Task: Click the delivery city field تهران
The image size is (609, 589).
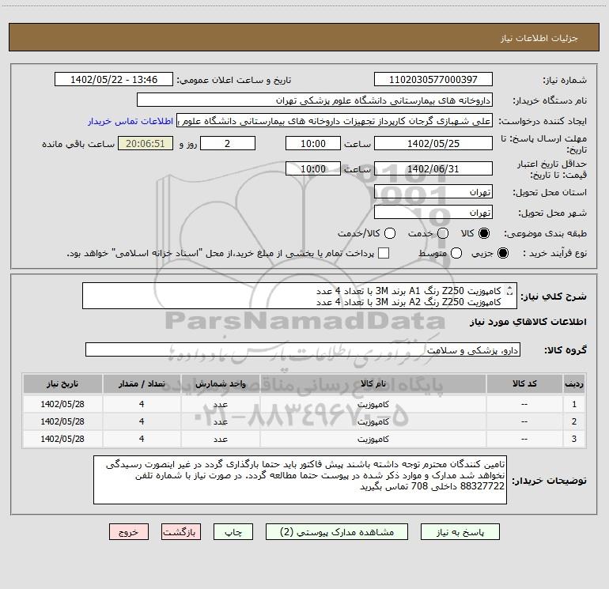Action: coord(433,213)
